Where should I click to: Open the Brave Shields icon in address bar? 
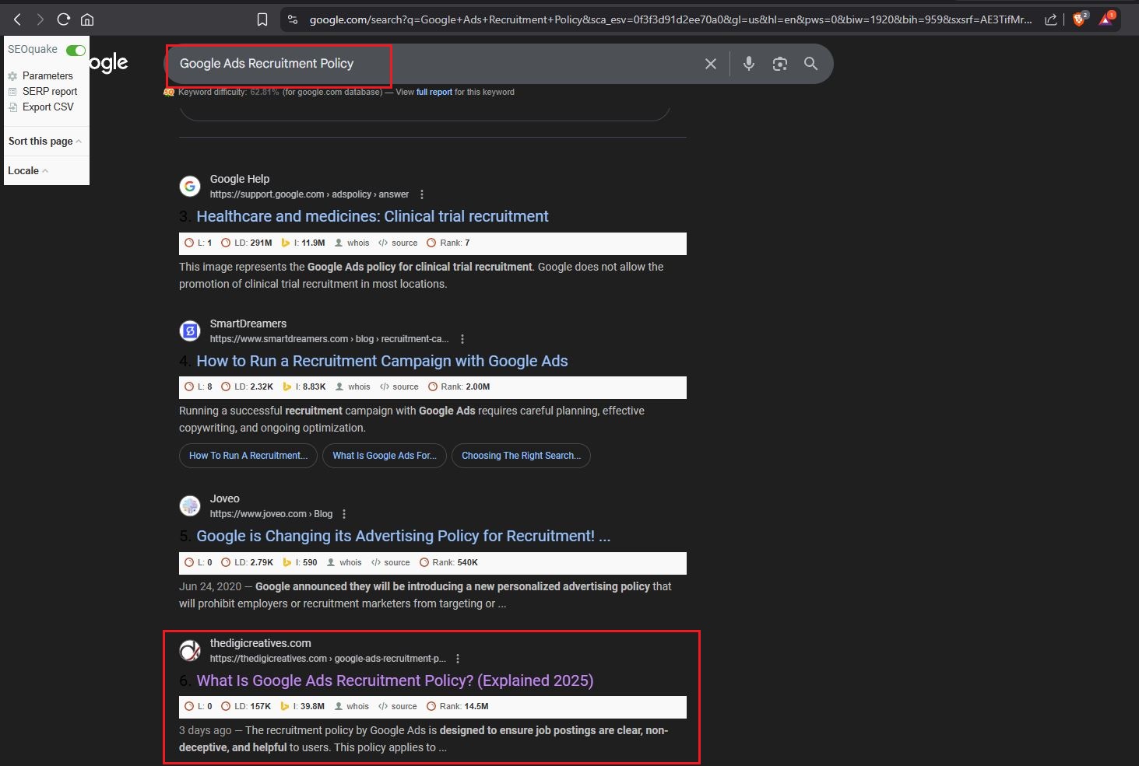coord(1079,19)
